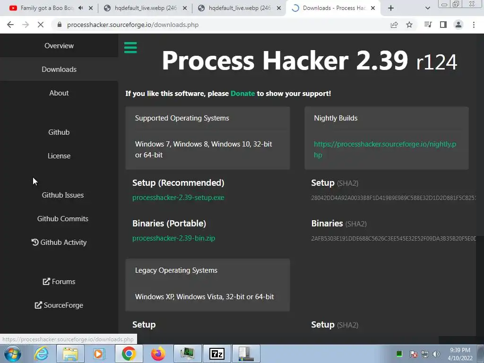Stop loading with the X button
The height and width of the screenshot is (363, 484).
[x=41, y=25]
